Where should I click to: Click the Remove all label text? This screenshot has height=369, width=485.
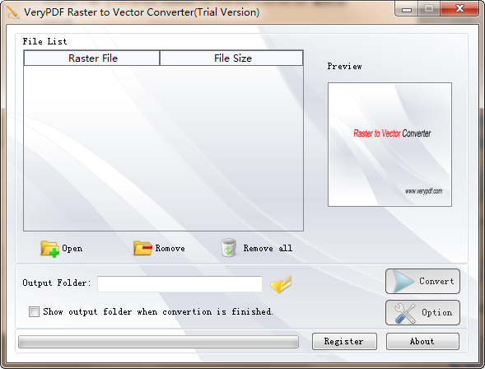click(268, 248)
